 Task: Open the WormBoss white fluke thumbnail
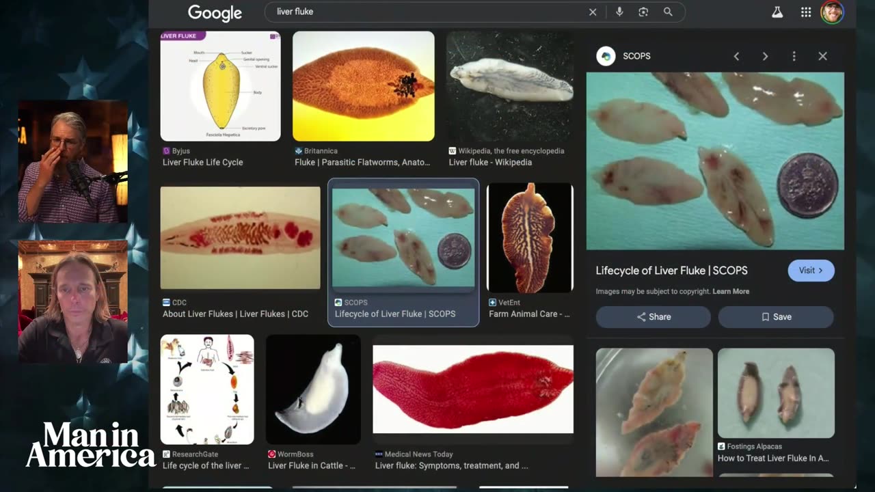pos(313,389)
